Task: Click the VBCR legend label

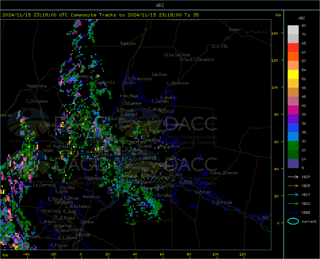Action: [306, 186]
